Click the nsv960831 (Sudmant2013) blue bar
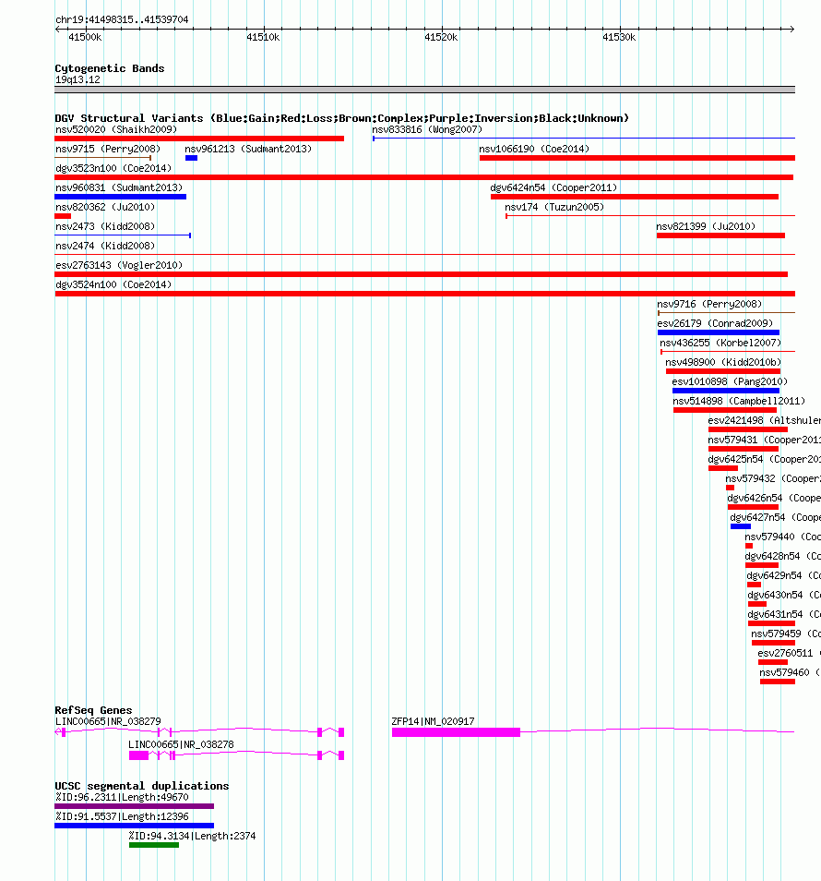Screen dimensions: 821x881 click(120, 197)
